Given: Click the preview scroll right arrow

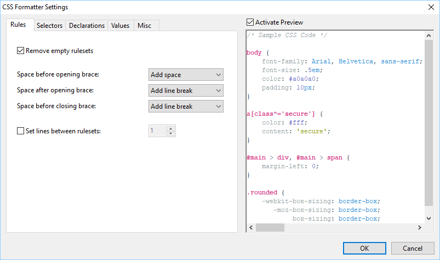Looking at the screenshot, I should pos(420,228).
